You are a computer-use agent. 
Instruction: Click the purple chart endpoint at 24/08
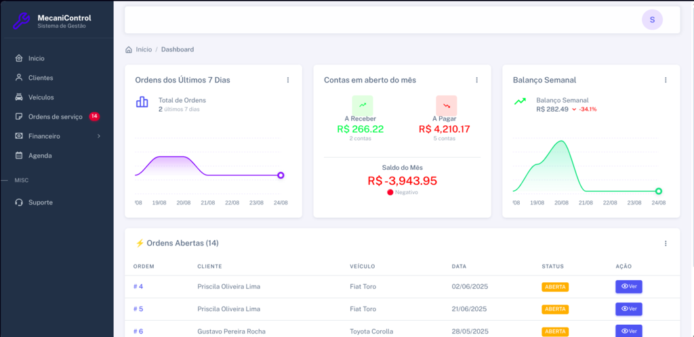[x=281, y=175]
